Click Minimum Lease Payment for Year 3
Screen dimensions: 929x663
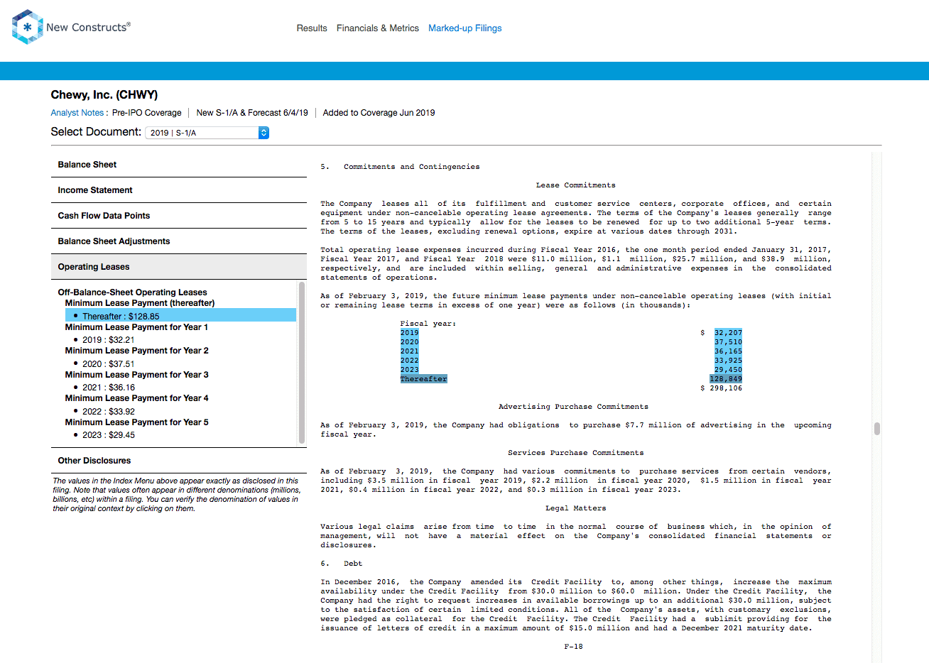(x=137, y=375)
